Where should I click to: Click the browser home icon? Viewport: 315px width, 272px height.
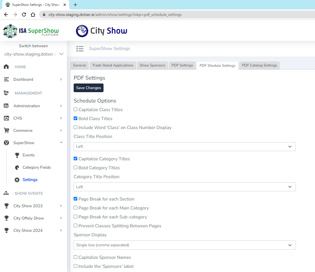(x=33, y=15)
